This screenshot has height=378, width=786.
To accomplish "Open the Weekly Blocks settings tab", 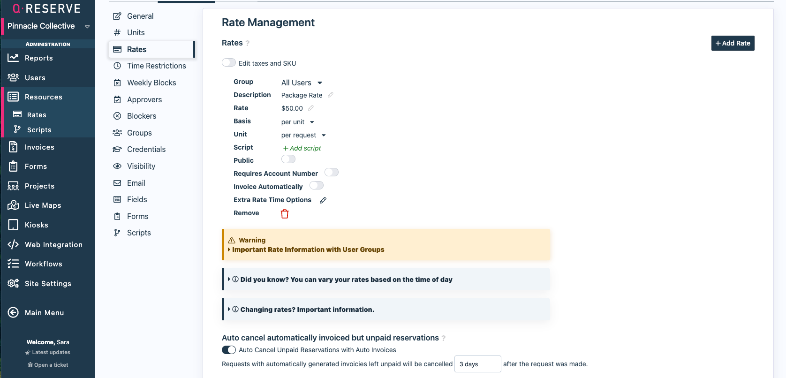I will click(x=151, y=83).
